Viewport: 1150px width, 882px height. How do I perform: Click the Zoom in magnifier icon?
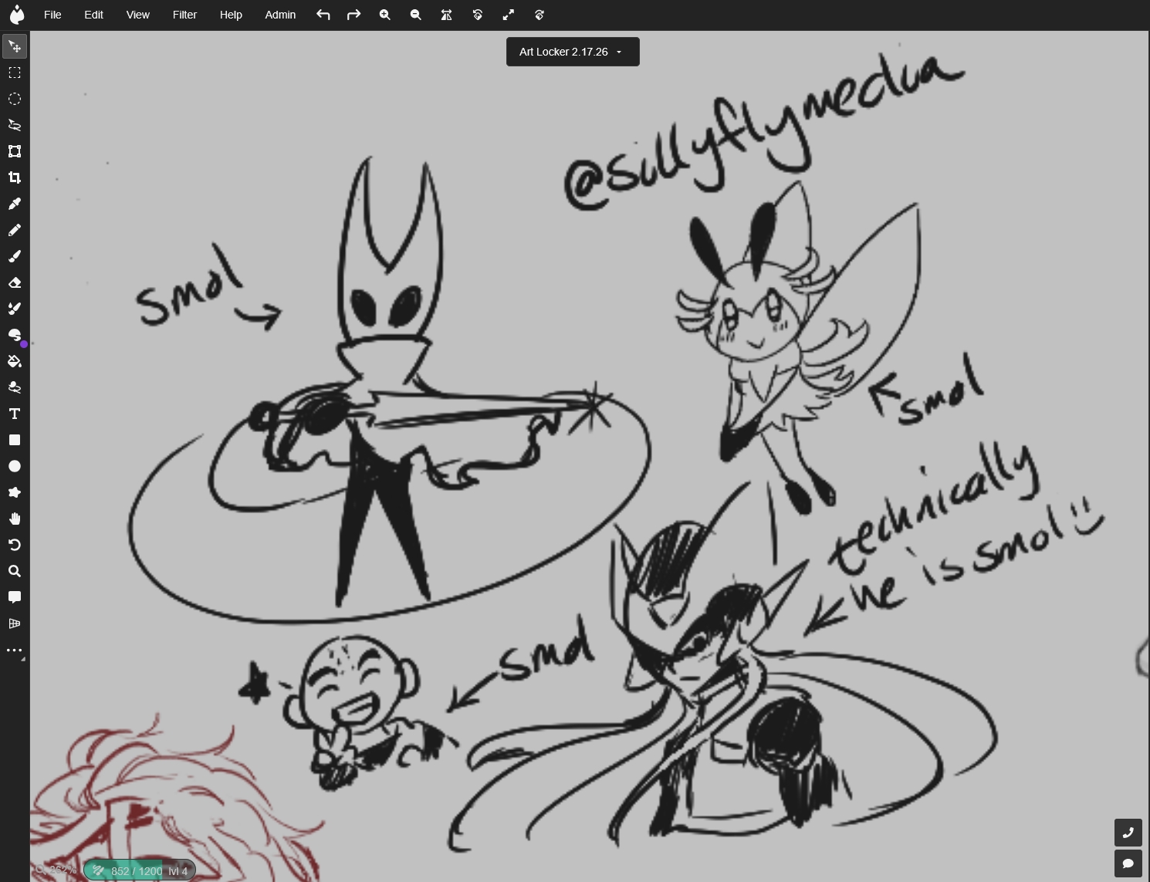pos(384,15)
